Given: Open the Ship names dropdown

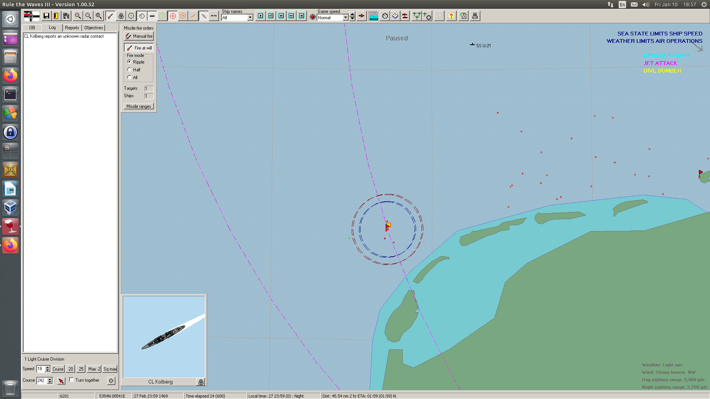Looking at the screenshot, I should [x=250, y=17].
